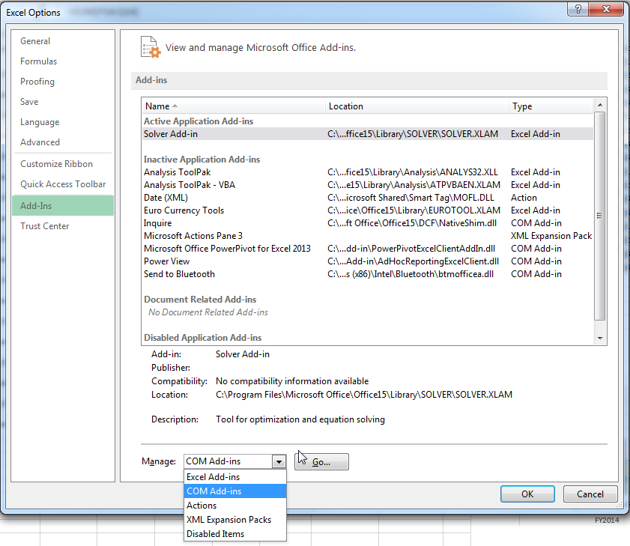Viewport: 630px width, 546px height.
Task: Click the btmofficea.dll location path
Action: pyautogui.click(x=411, y=274)
